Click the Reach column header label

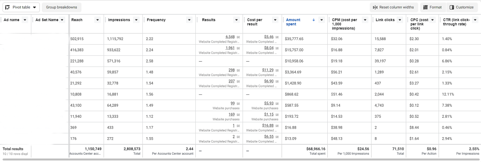pos(77,20)
